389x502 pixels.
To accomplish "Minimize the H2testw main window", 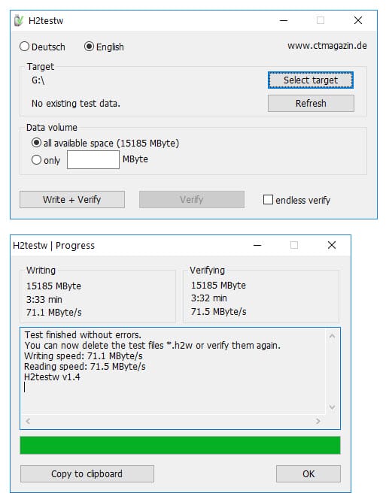I will (x=284, y=21).
